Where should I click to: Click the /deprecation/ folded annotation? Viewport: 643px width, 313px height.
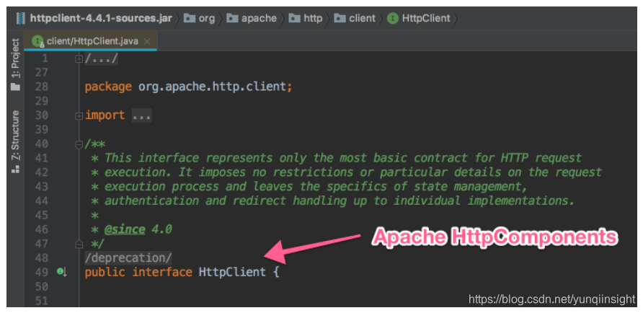click(128, 258)
